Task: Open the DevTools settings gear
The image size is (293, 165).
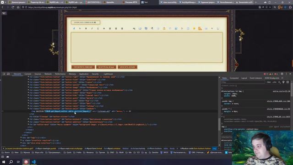Action: [282, 74]
